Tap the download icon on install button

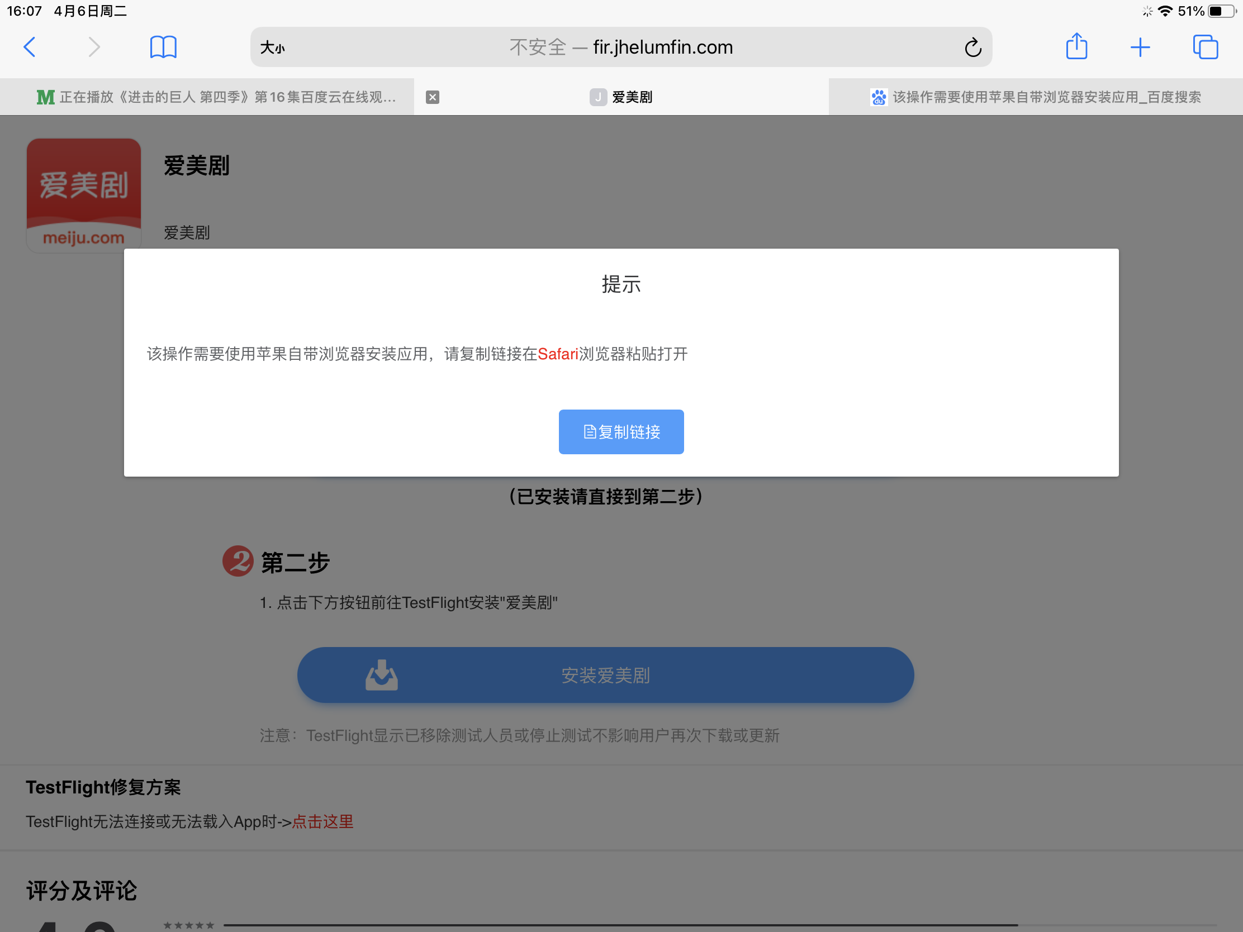(382, 676)
